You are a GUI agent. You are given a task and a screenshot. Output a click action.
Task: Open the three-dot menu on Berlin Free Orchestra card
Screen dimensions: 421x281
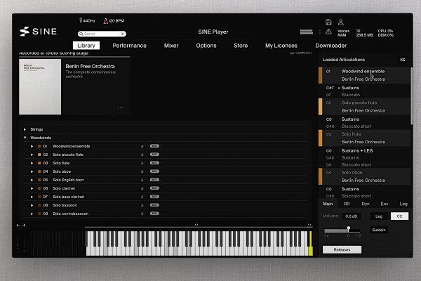[x=121, y=107]
